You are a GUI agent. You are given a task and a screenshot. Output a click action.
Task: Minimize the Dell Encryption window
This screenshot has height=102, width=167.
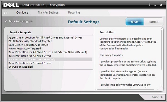155,5
